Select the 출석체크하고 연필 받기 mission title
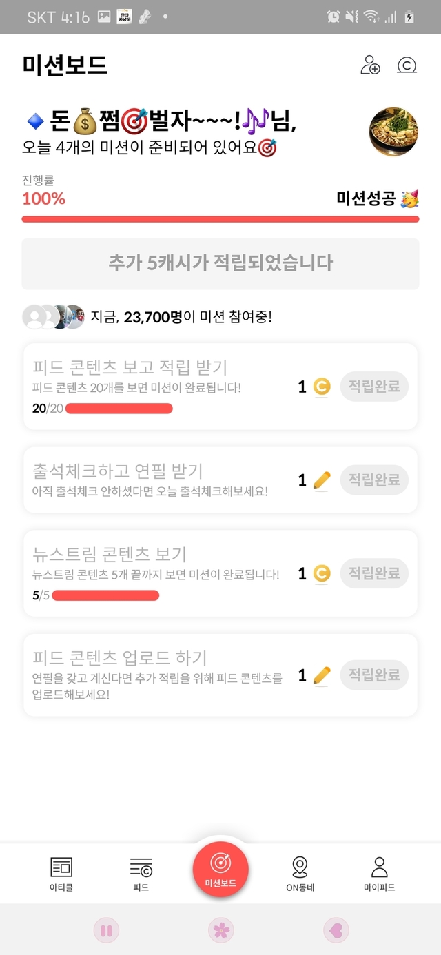 point(118,471)
